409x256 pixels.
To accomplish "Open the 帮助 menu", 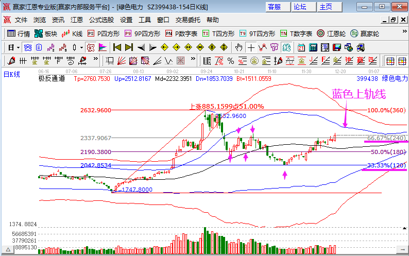I will pyautogui.click(x=213, y=20).
